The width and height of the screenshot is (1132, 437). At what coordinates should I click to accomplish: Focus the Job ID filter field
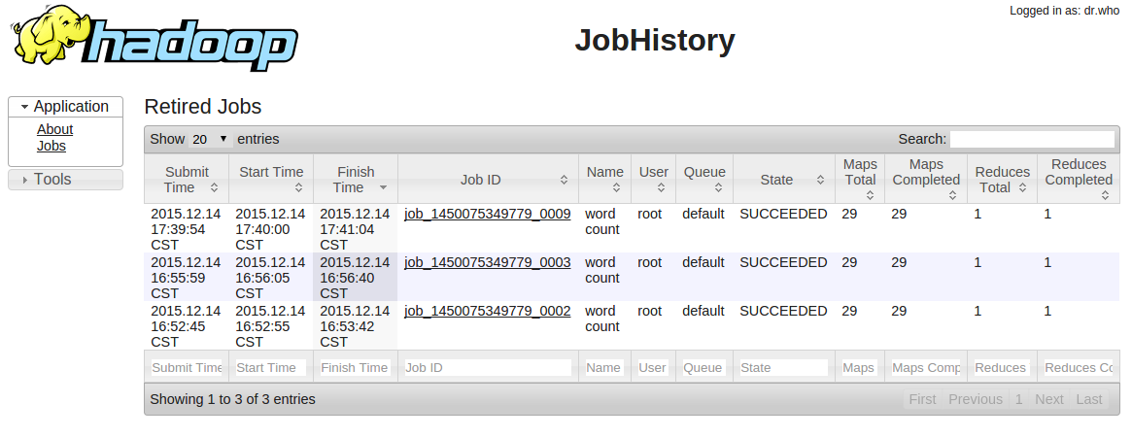(487, 368)
